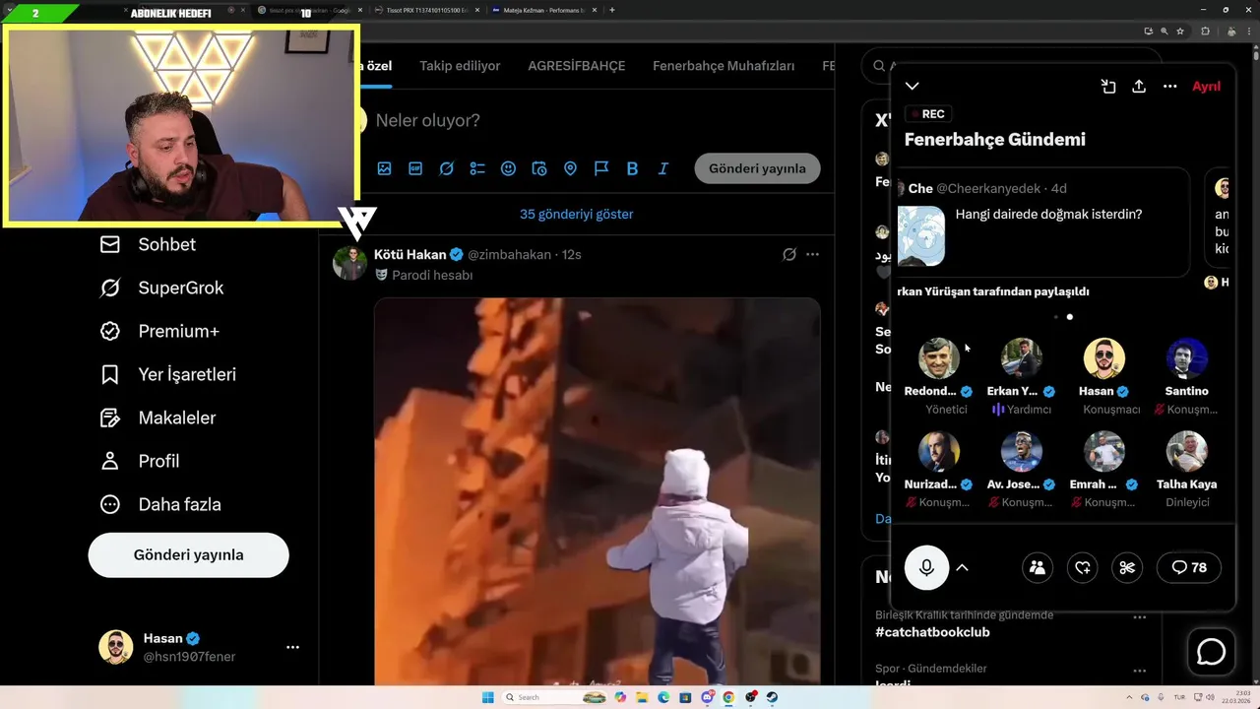Open options dots beside #catchatbookclub trend
This screenshot has height=709, width=1260.
(x=1140, y=617)
